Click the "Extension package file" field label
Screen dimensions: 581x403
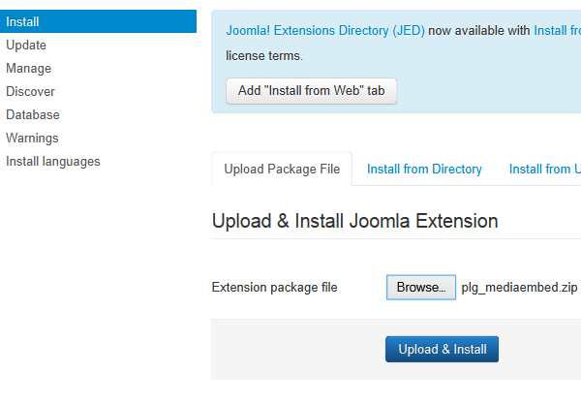point(274,288)
